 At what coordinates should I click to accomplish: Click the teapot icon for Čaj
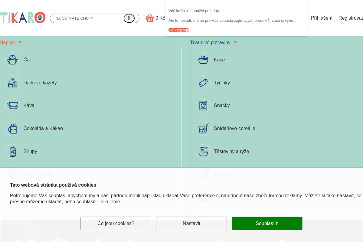[13, 60]
